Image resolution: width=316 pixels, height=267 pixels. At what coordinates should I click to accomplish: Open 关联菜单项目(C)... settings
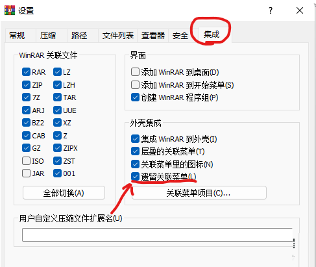(199, 193)
